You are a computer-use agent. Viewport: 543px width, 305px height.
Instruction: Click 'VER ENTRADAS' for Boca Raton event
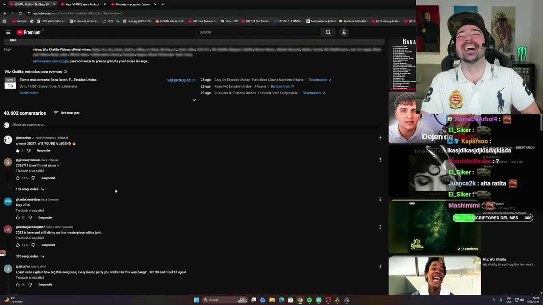[181, 80]
